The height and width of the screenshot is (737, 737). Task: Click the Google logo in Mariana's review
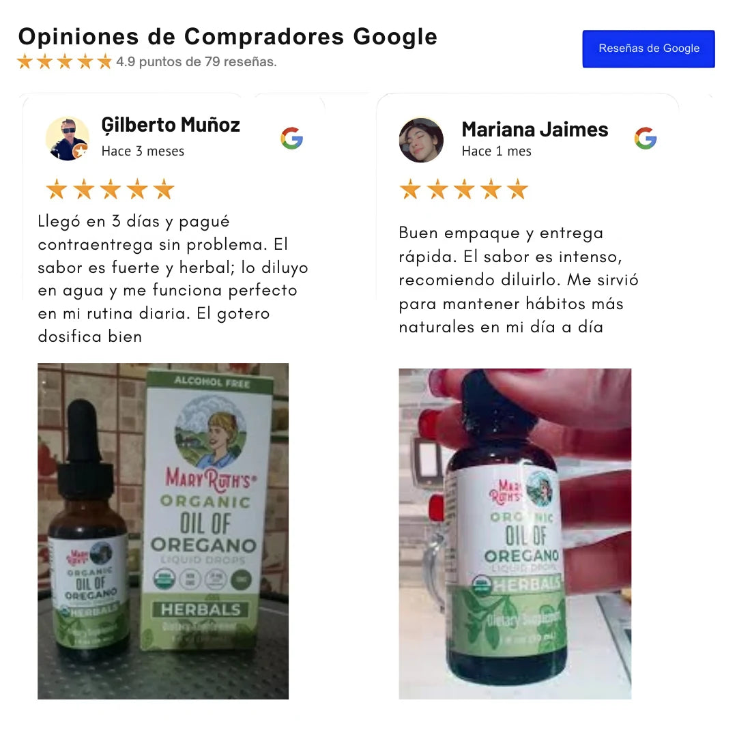pyautogui.click(x=646, y=138)
